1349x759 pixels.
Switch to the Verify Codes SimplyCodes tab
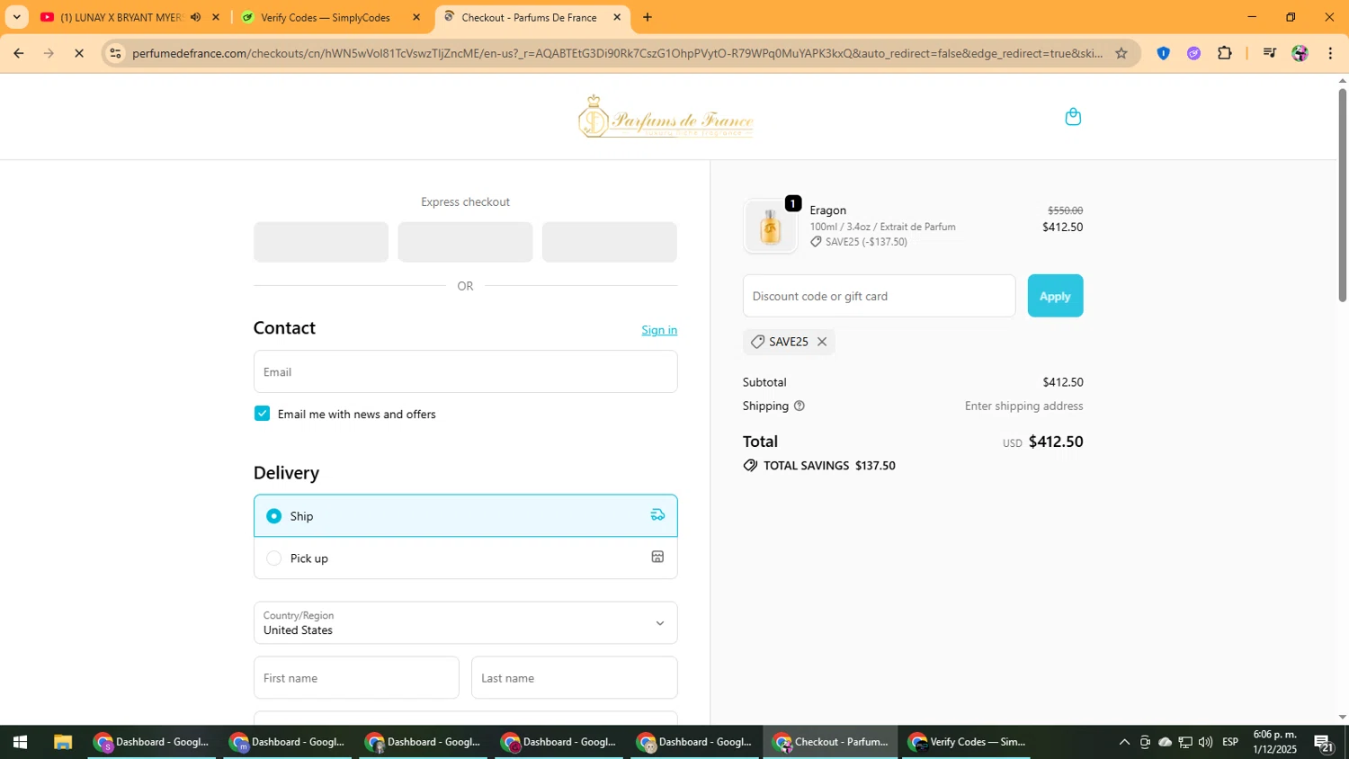tap(326, 17)
